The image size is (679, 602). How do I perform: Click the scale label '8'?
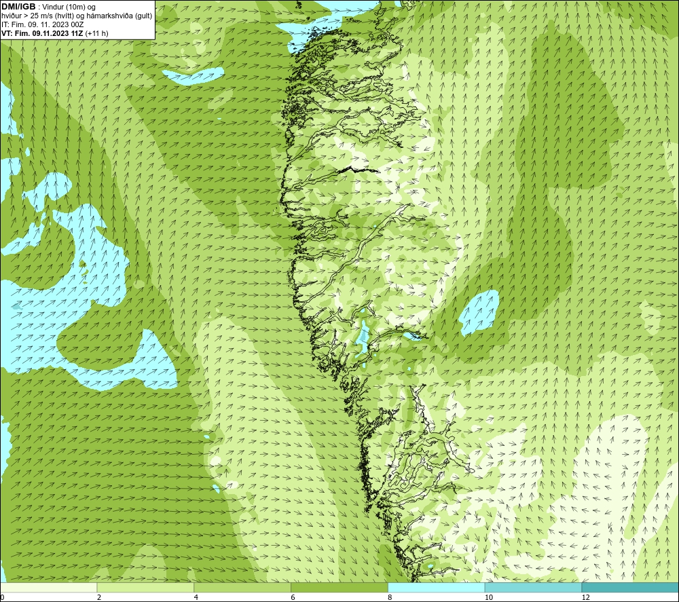(x=390, y=598)
